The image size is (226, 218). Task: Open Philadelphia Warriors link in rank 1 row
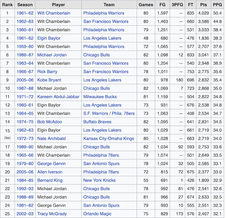point(104,13)
